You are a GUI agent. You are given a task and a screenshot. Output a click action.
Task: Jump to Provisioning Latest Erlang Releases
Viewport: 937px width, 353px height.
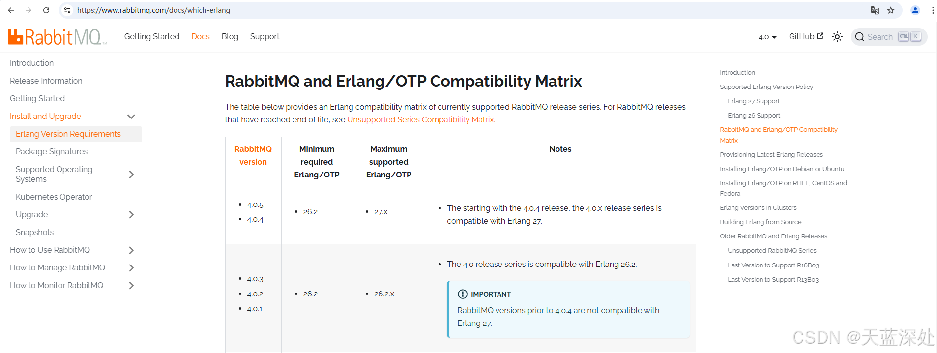pyautogui.click(x=771, y=154)
